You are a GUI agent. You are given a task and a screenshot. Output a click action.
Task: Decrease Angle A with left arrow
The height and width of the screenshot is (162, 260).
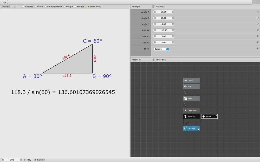[x=155, y=12]
